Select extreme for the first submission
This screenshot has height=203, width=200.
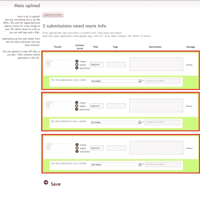[x=77, y=68]
